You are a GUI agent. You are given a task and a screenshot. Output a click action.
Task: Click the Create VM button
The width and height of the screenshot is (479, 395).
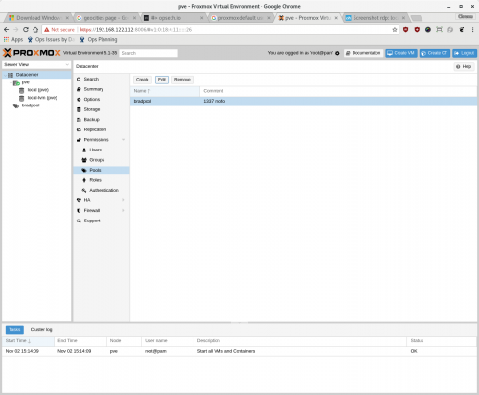click(x=401, y=53)
